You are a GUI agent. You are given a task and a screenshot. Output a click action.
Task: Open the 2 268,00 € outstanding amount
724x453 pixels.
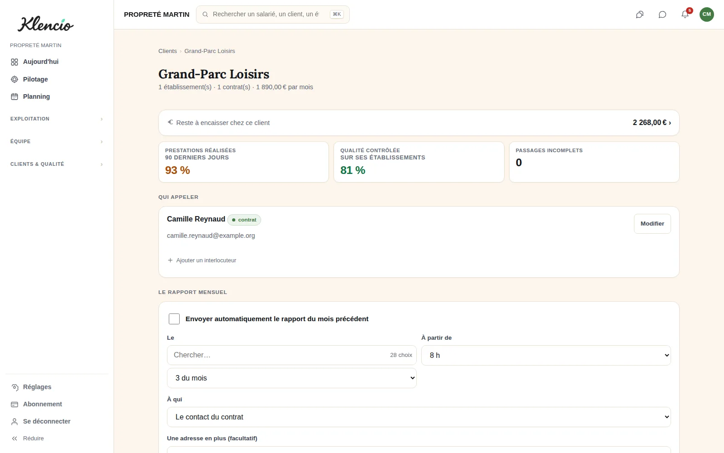click(652, 123)
